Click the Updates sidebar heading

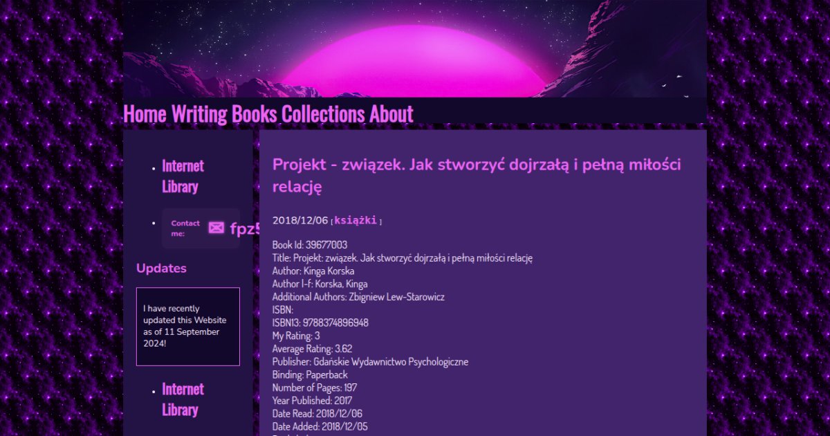[161, 269]
